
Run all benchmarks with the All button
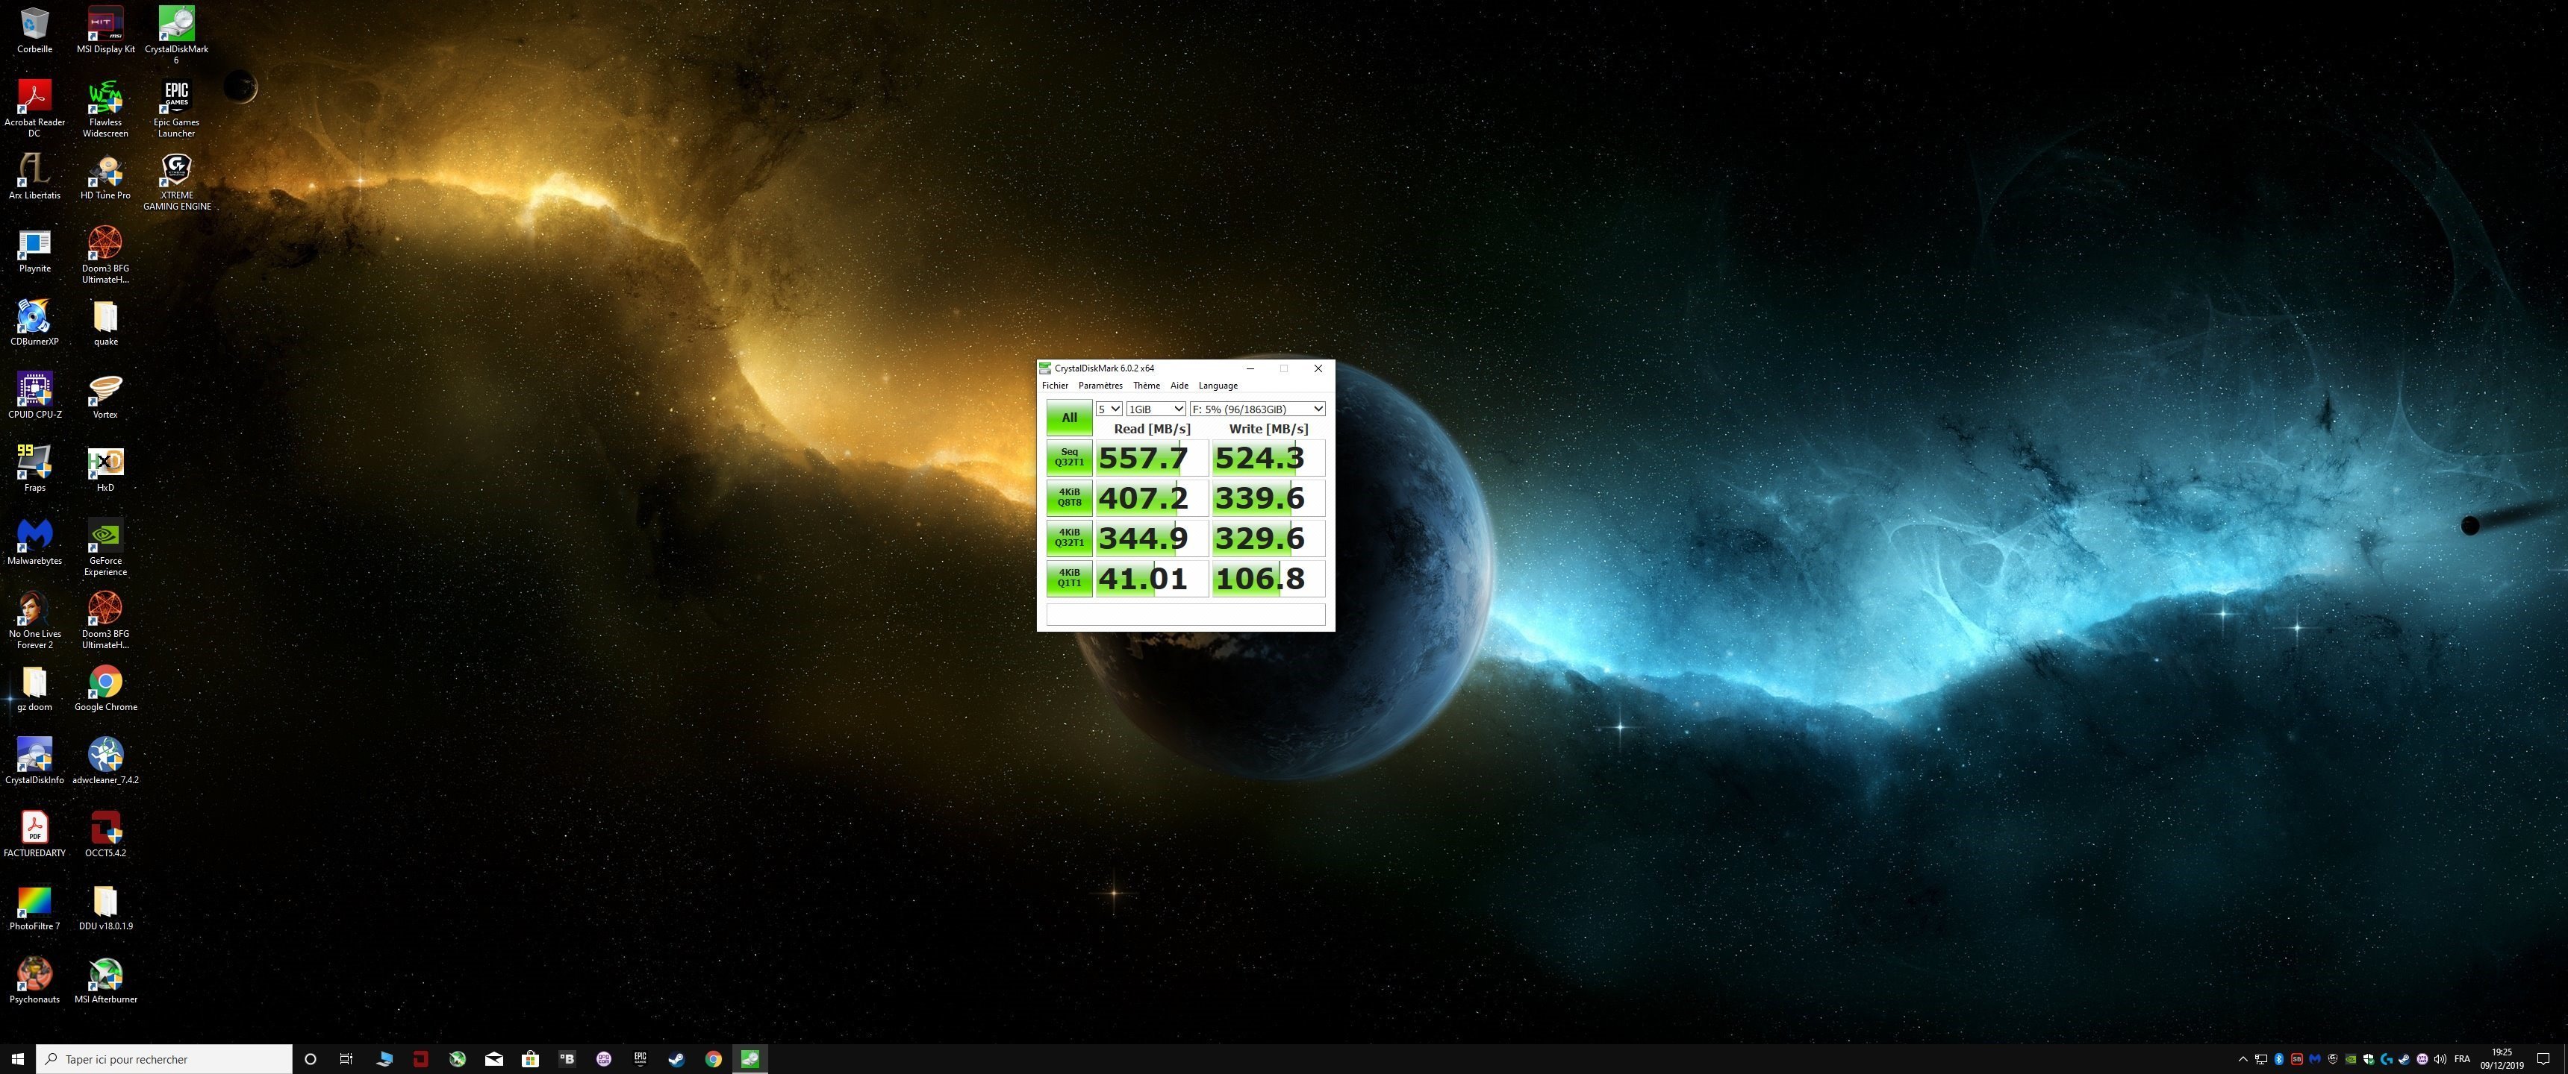coord(1069,418)
